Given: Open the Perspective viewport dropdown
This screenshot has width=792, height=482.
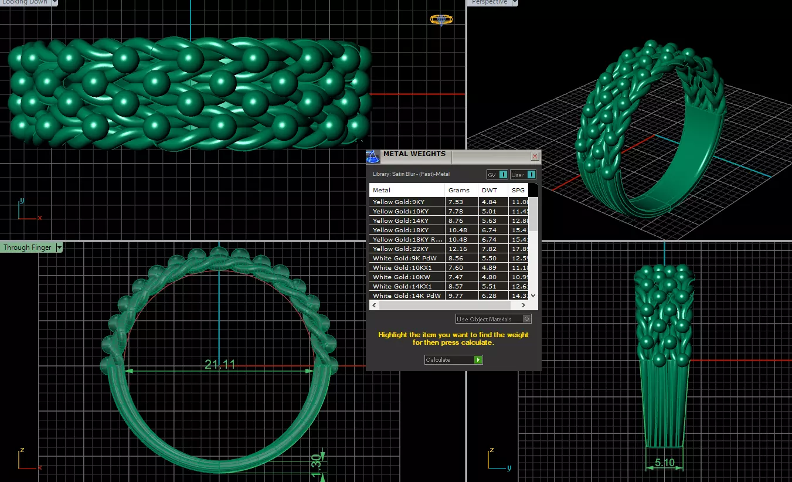Looking at the screenshot, I should point(515,2).
